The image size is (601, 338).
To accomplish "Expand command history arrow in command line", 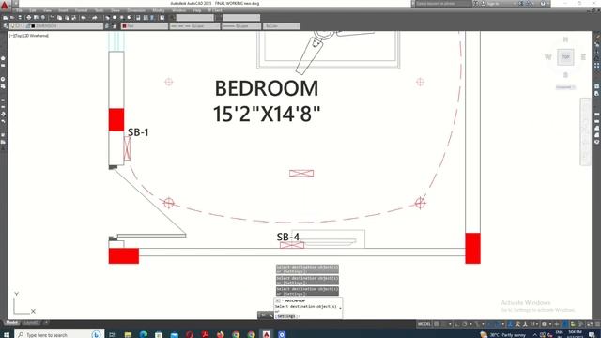I will point(340,308).
